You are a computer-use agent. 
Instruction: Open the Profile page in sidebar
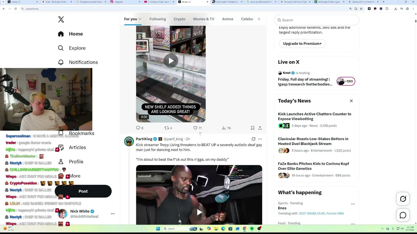click(x=71, y=162)
